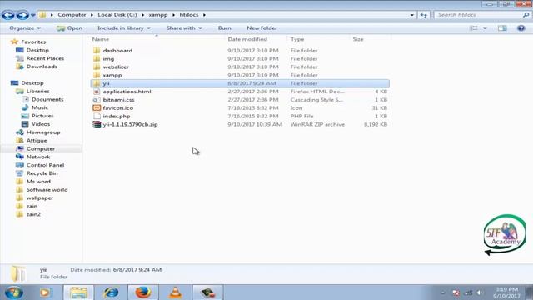Viewport: 533px width, 300px height.
Task: Open the zain2 folder
Action: pyautogui.click(x=33, y=214)
